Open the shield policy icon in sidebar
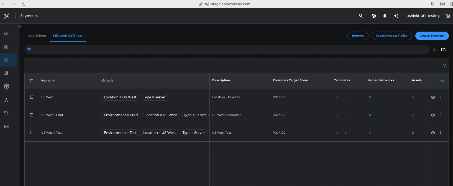This screenshot has height=186, width=453. pos(6,86)
